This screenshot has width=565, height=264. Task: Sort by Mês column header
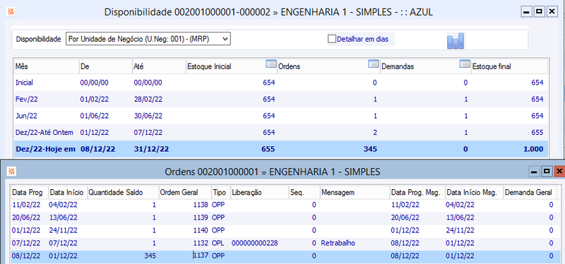pos(46,66)
